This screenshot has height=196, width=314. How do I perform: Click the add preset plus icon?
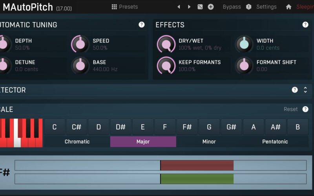point(211,7)
